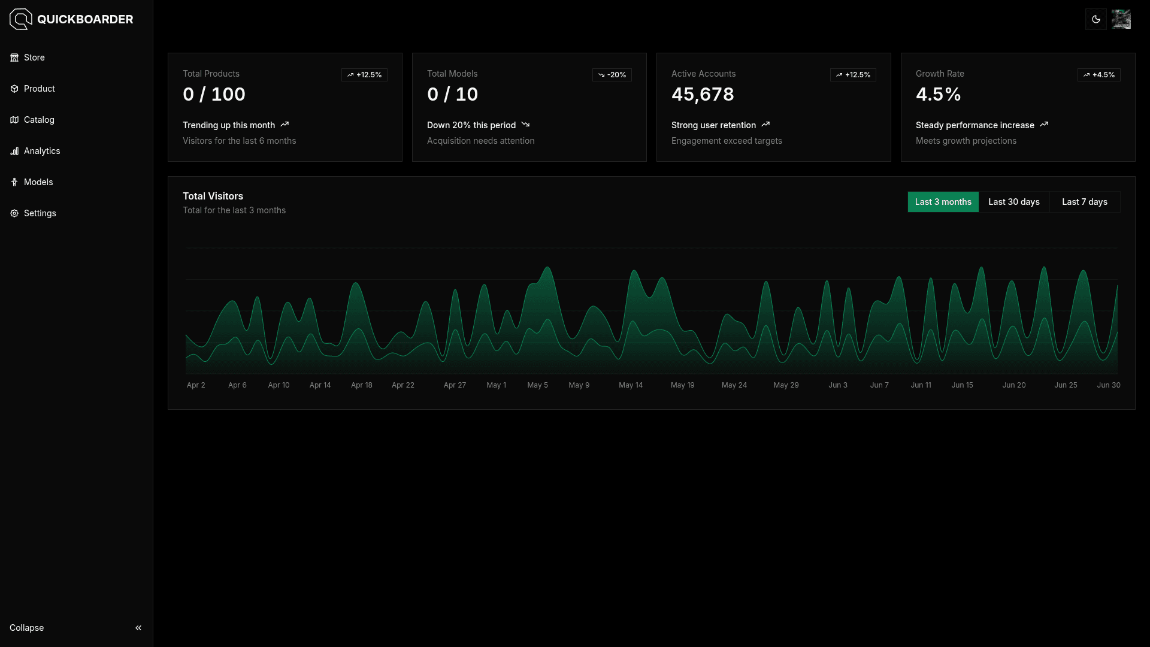Screen dimensions: 1150x647
Task: Open the Analytics menu item
Action: point(42,151)
